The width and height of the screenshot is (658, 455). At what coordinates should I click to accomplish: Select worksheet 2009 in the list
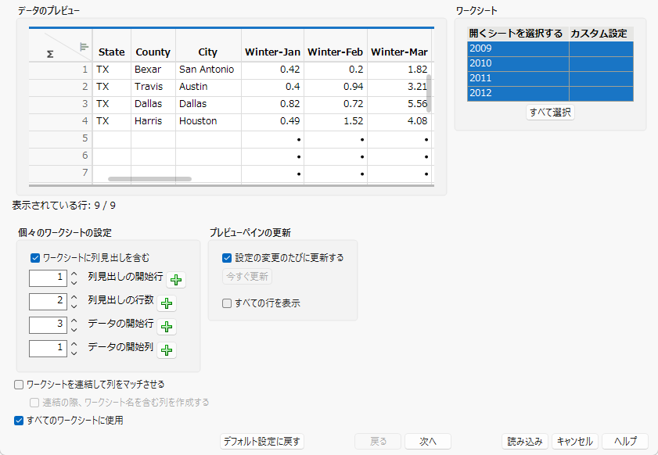[550, 48]
